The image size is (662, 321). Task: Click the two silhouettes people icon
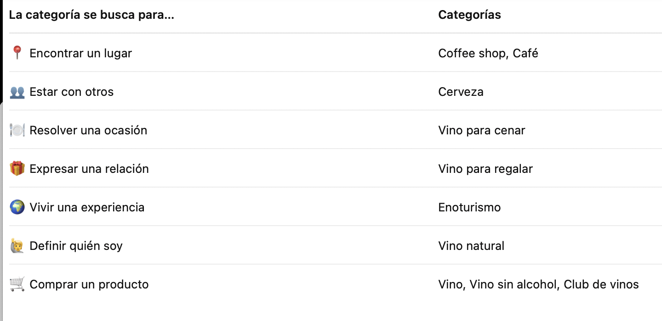[17, 92]
